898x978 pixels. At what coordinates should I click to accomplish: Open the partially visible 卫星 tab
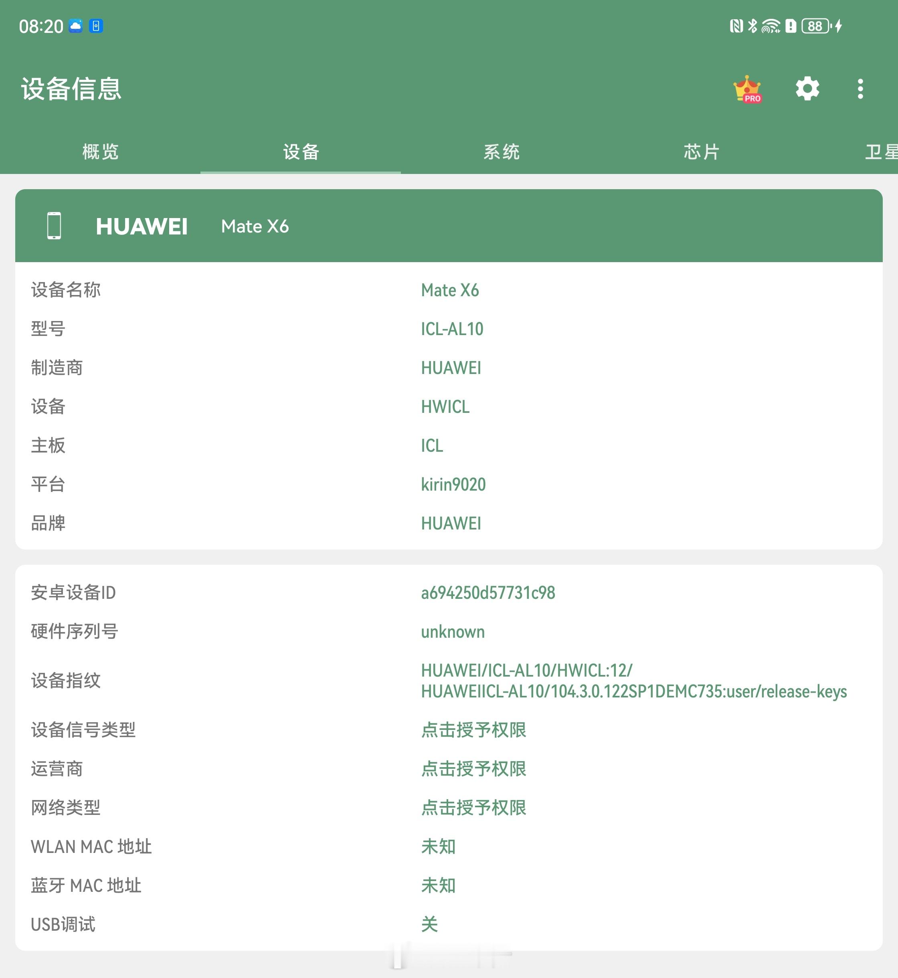881,152
